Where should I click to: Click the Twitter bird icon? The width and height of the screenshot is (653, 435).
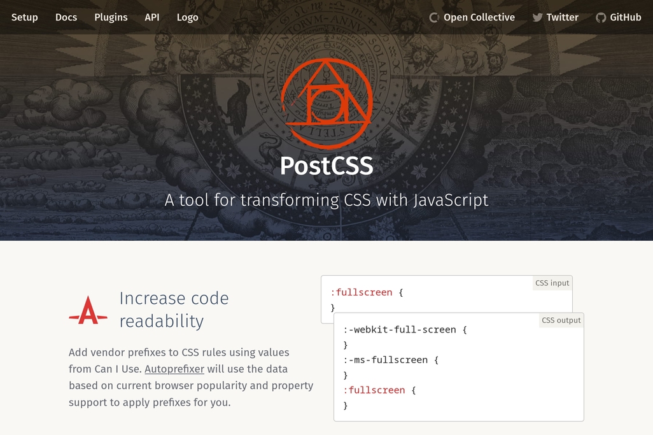pos(537,17)
